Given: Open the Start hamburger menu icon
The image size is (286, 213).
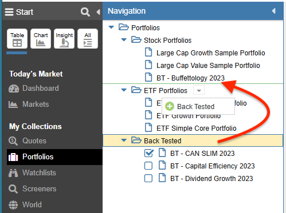Looking at the screenshot, I should click(x=9, y=12).
